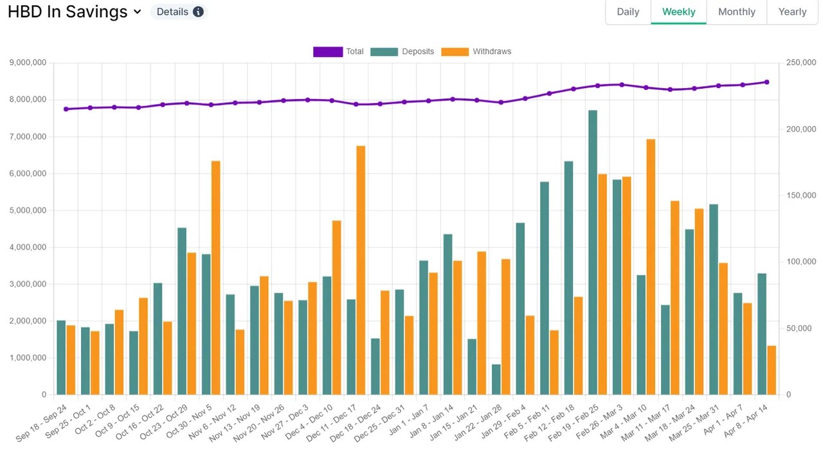Open the Details pill button
823x452 pixels.
click(179, 12)
